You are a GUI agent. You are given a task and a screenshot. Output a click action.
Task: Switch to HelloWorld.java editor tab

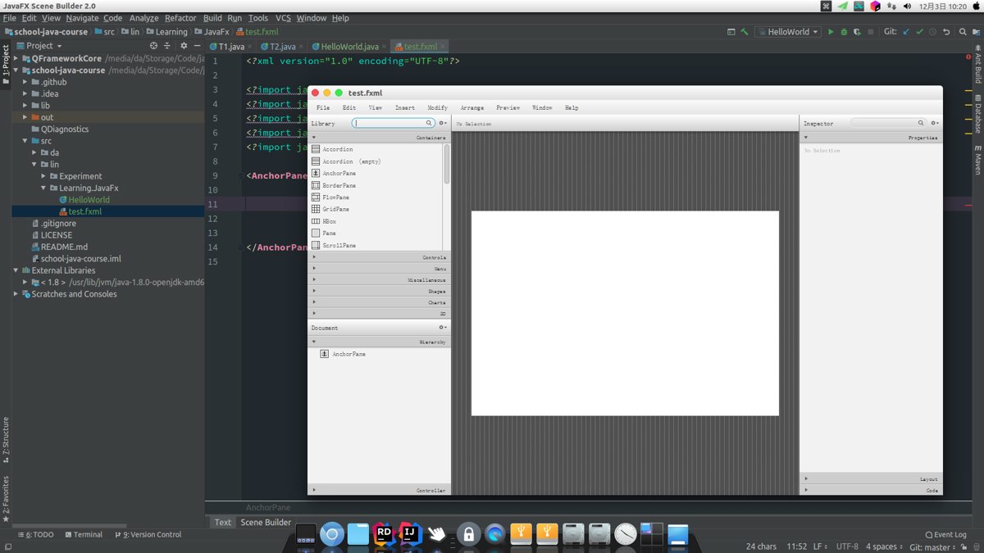[349, 47]
